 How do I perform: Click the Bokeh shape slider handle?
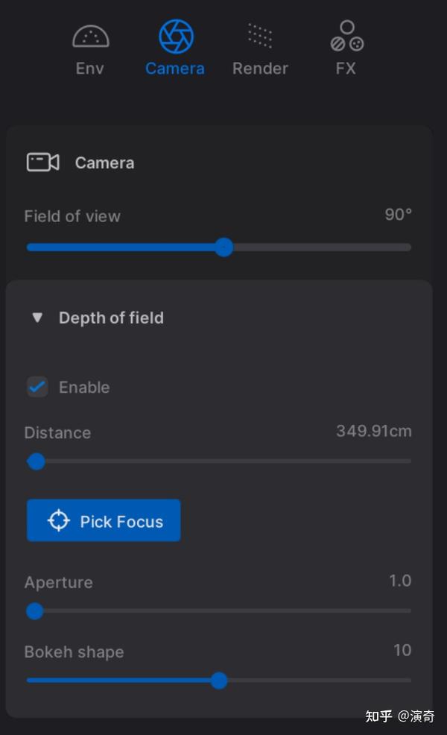(x=218, y=681)
